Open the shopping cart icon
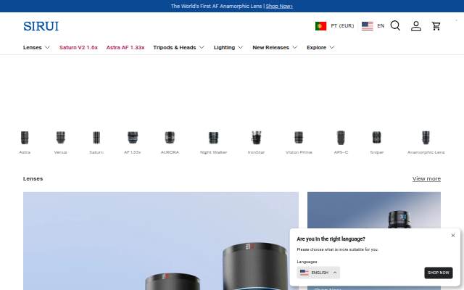This screenshot has height=290, width=464. pyautogui.click(x=436, y=26)
